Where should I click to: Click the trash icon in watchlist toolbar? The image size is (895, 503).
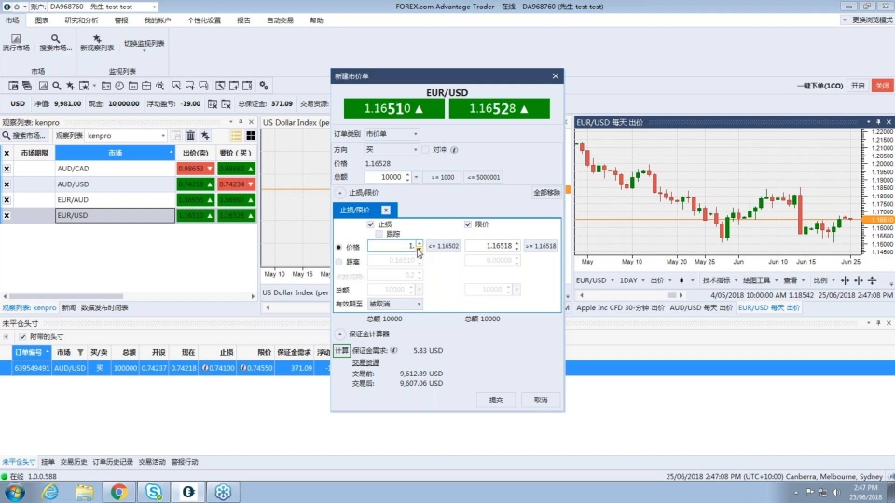point(190,136)
